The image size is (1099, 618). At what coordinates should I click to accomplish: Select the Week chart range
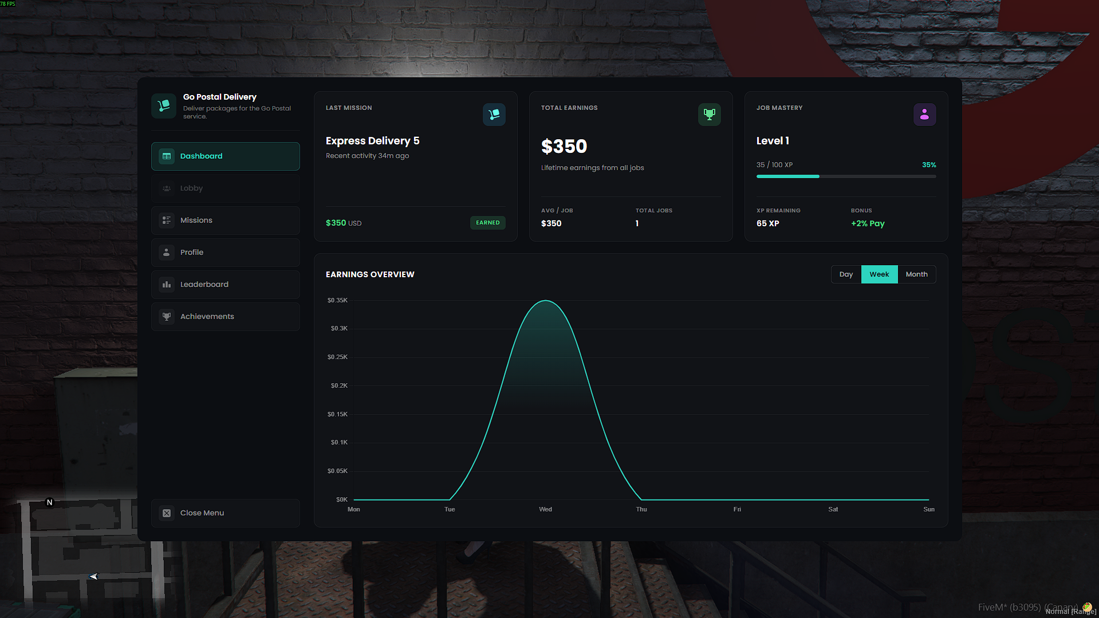coord(879,274)
